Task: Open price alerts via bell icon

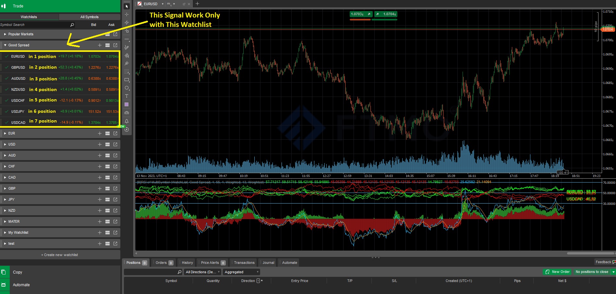Action: tap(127, 121)
